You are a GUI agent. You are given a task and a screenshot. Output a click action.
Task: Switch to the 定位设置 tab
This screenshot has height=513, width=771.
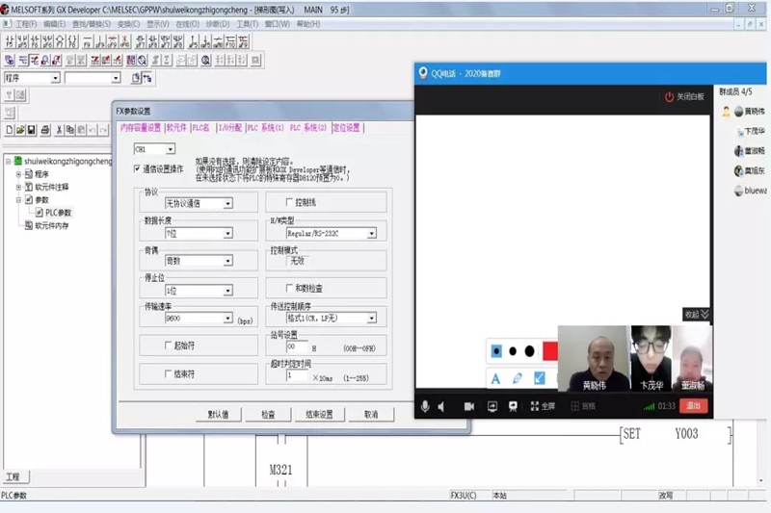point(346,128)
